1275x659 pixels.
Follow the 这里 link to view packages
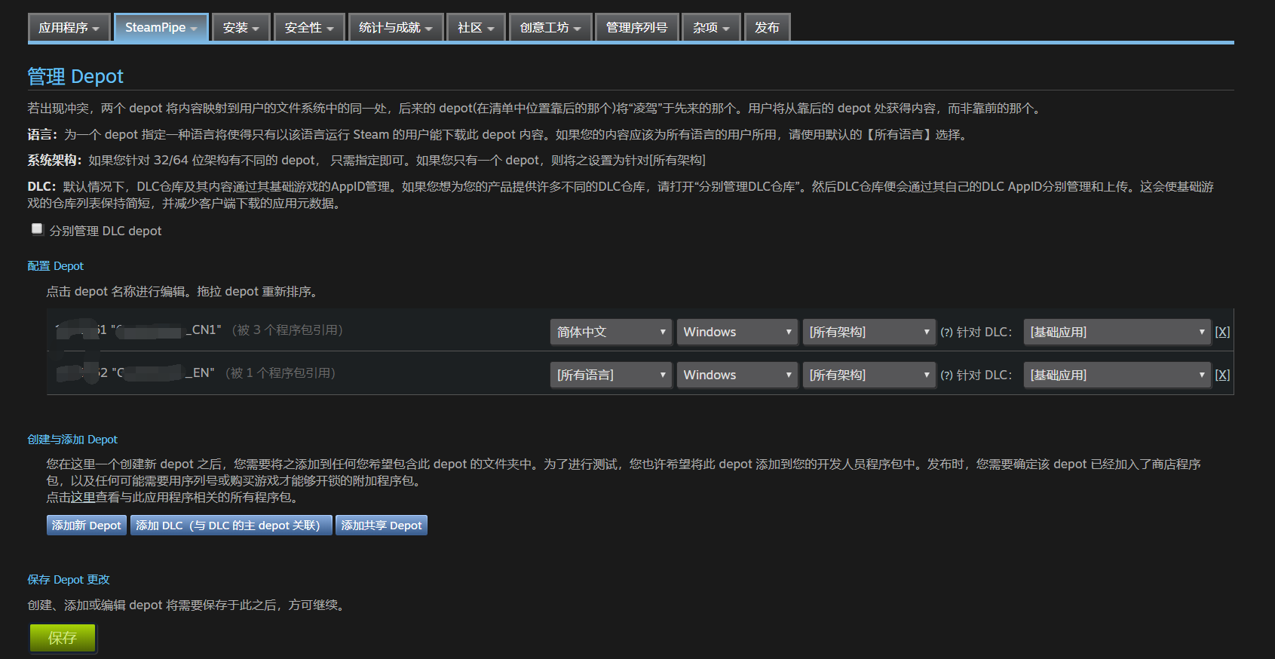click(83, 498)
